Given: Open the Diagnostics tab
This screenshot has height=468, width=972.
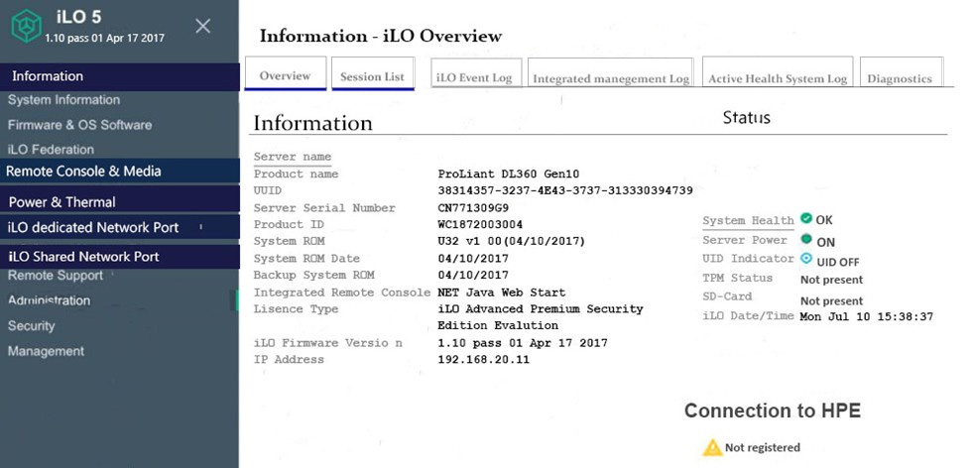Looking at the screenshot, I should pos(901,72).
